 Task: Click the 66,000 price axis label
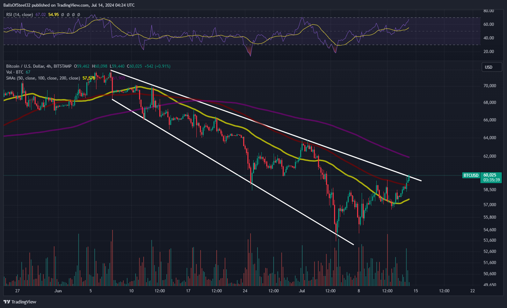[x=490, y=120]
